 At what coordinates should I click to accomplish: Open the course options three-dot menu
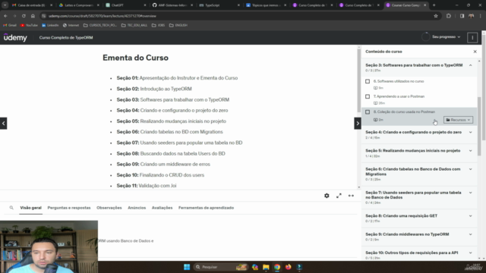pyautogui.click(x=472, y=37)
